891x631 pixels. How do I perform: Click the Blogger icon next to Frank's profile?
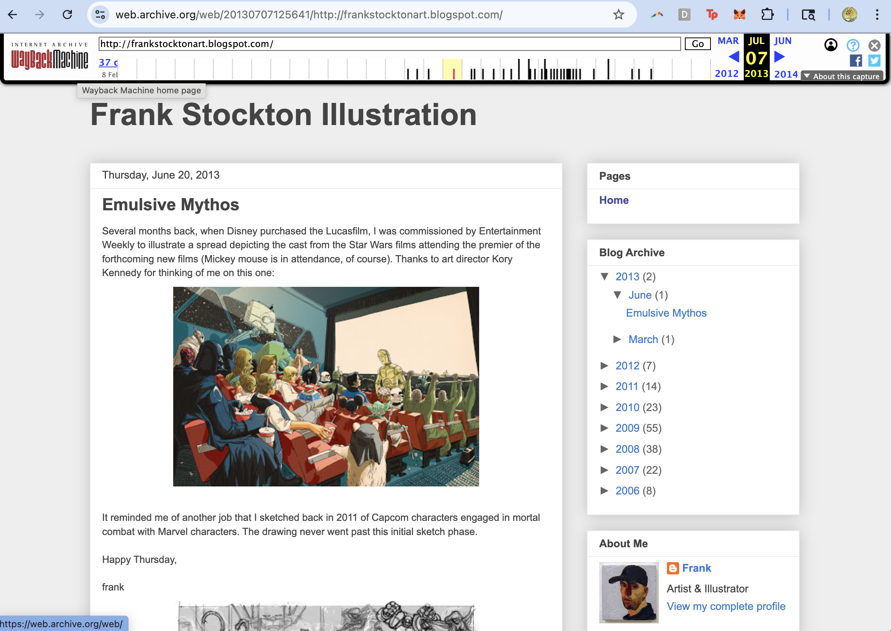[x=672, y=568]
